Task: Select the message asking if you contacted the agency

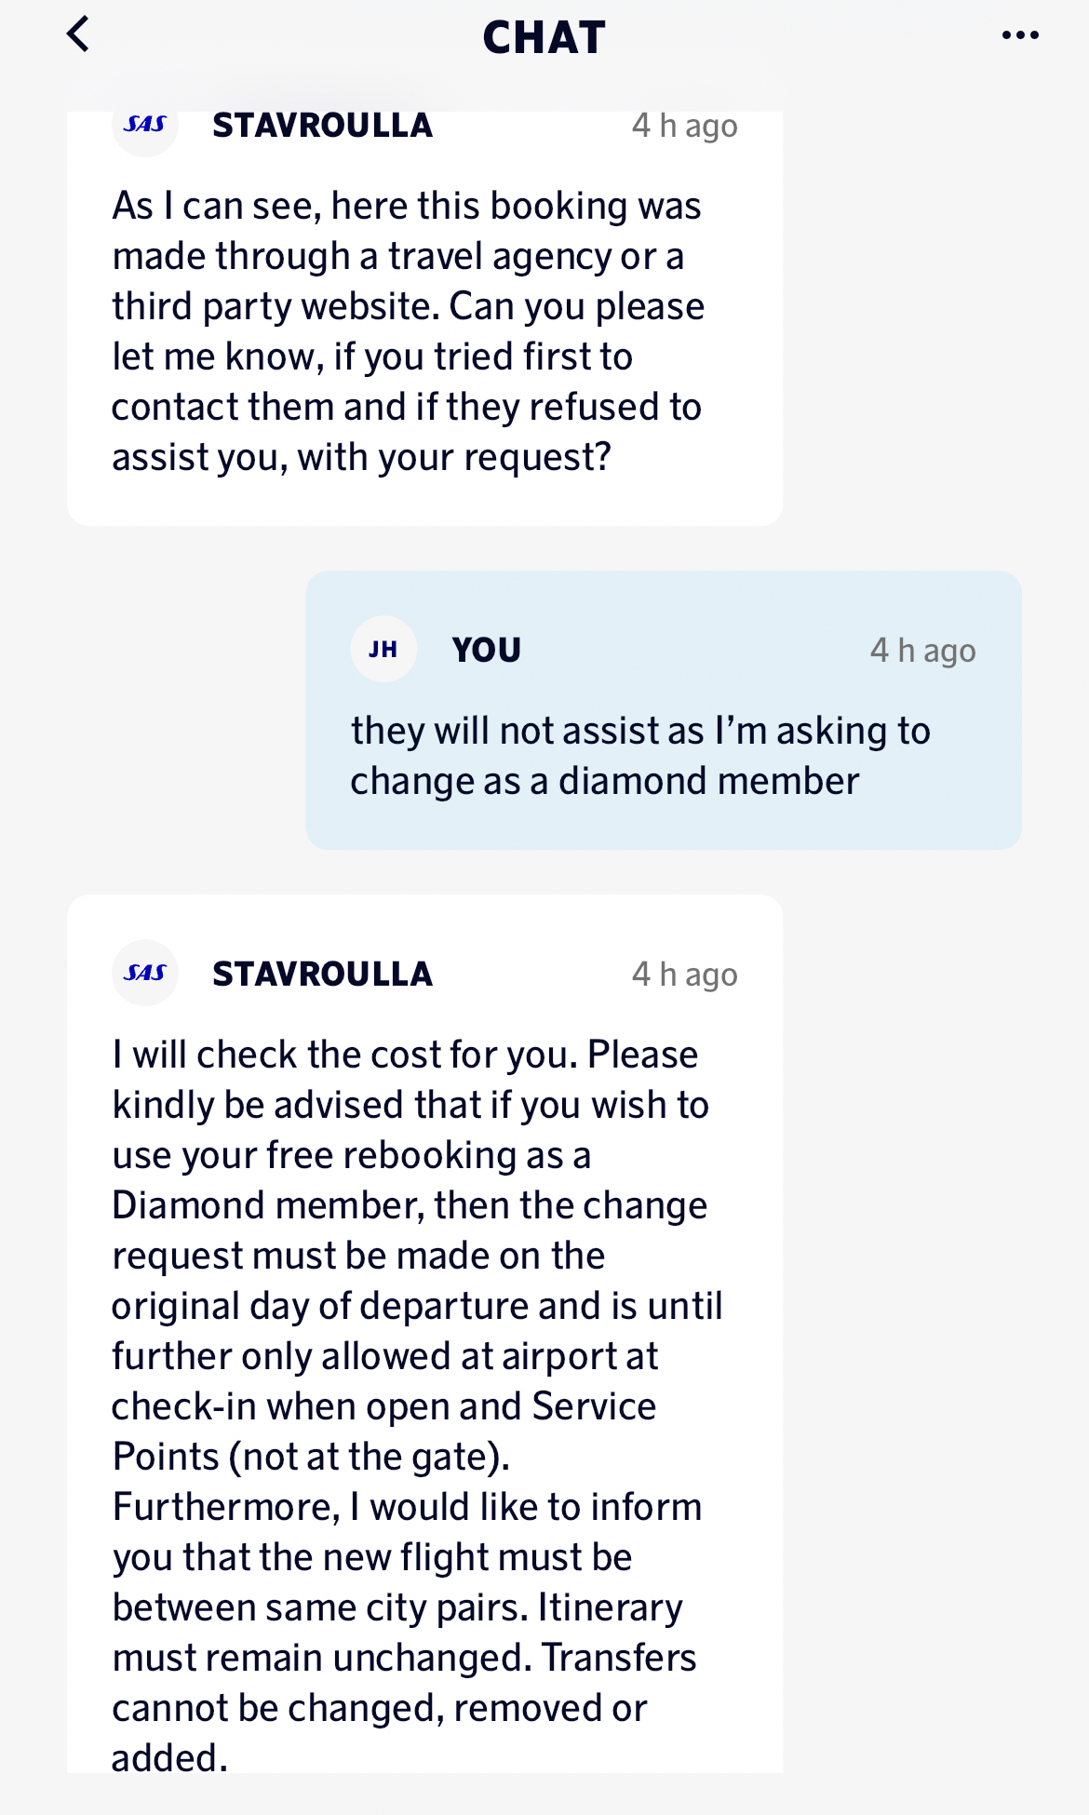Action: [408, 331]
